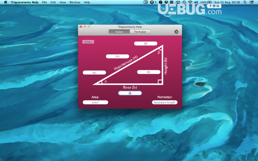Click the volume speaker icon
This screenshot has width=258, height=161.
pyautogui.click(x=196, y=2)
